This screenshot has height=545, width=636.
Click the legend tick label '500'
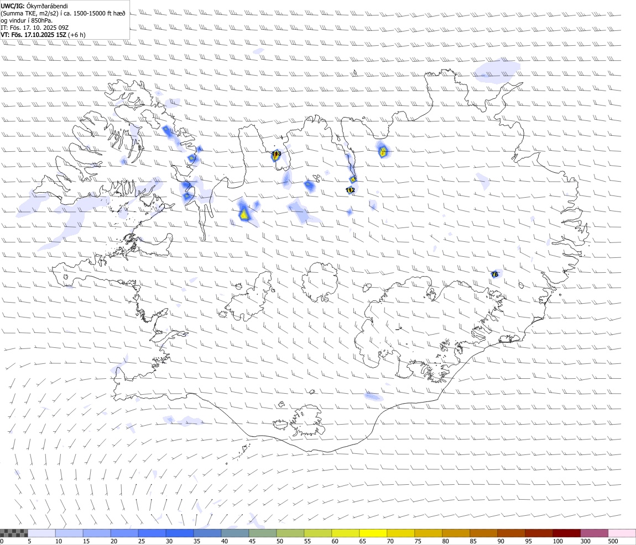click(x=613, y=541)
